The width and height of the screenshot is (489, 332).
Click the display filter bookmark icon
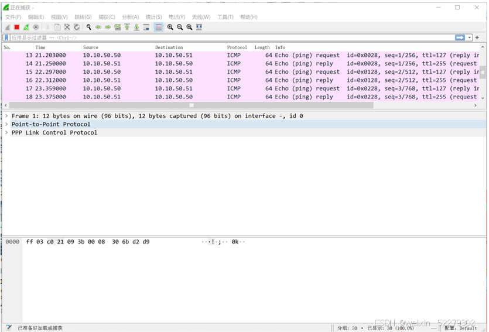coord(6,37)
